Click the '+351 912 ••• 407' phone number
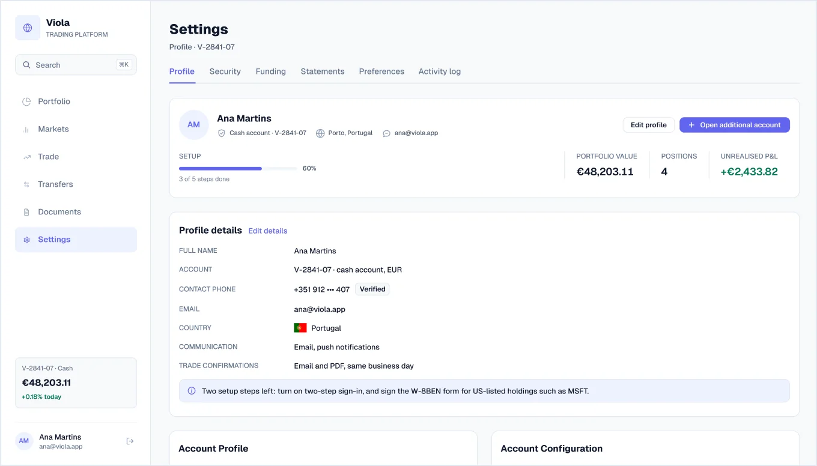Image resolution: width=817 pixels, height=466 pixels. (x=322, y=289)
